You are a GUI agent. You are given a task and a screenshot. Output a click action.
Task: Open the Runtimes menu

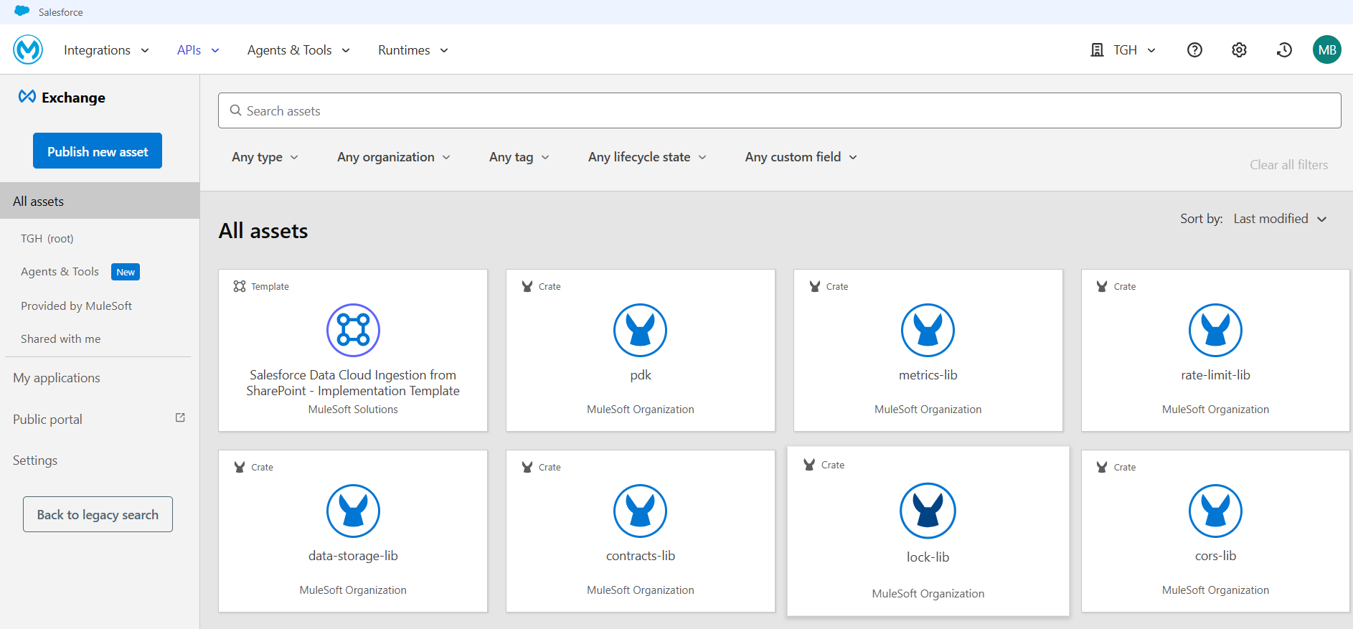(x=412, y=50)
